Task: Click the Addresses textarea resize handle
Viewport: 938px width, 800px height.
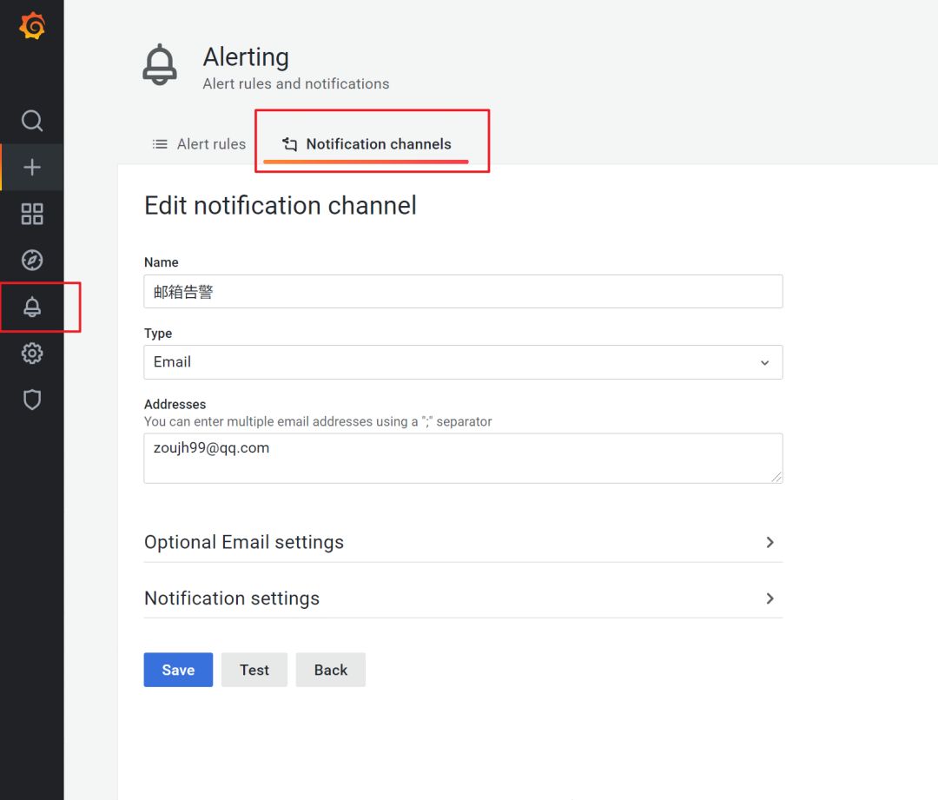Action: [x=776, y=476]
